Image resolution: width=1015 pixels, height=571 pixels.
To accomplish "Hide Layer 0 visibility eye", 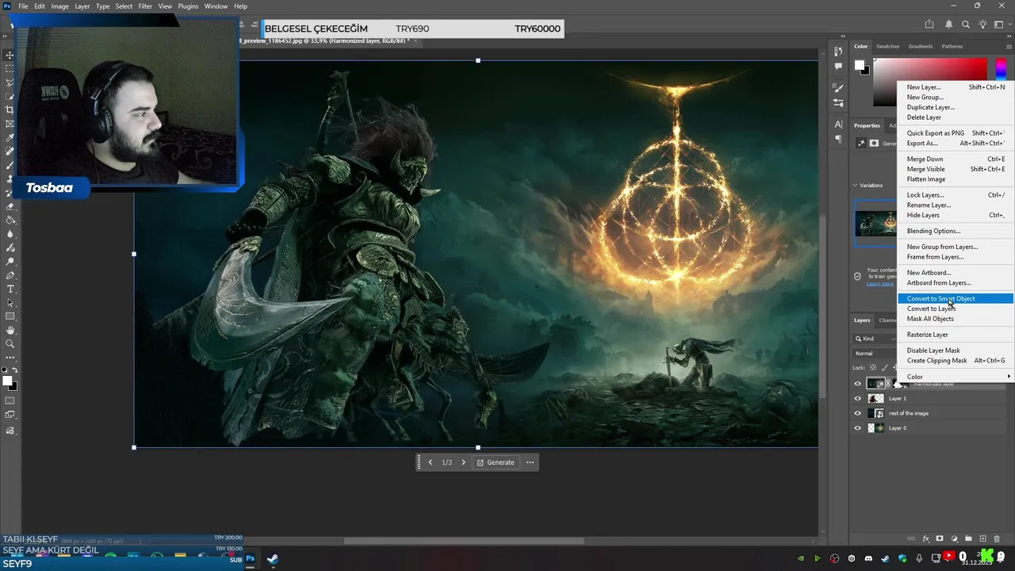I will point(857,428).
